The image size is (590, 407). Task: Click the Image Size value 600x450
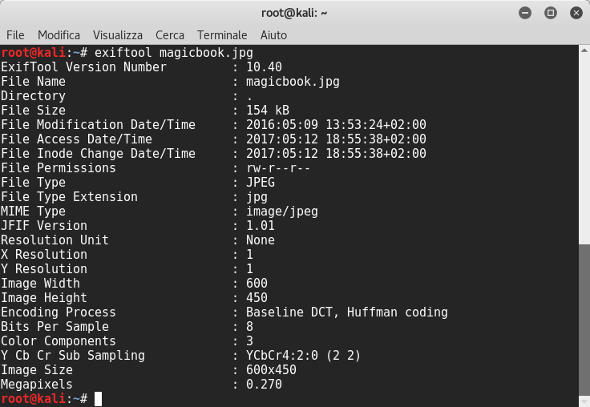pos(271,370)
